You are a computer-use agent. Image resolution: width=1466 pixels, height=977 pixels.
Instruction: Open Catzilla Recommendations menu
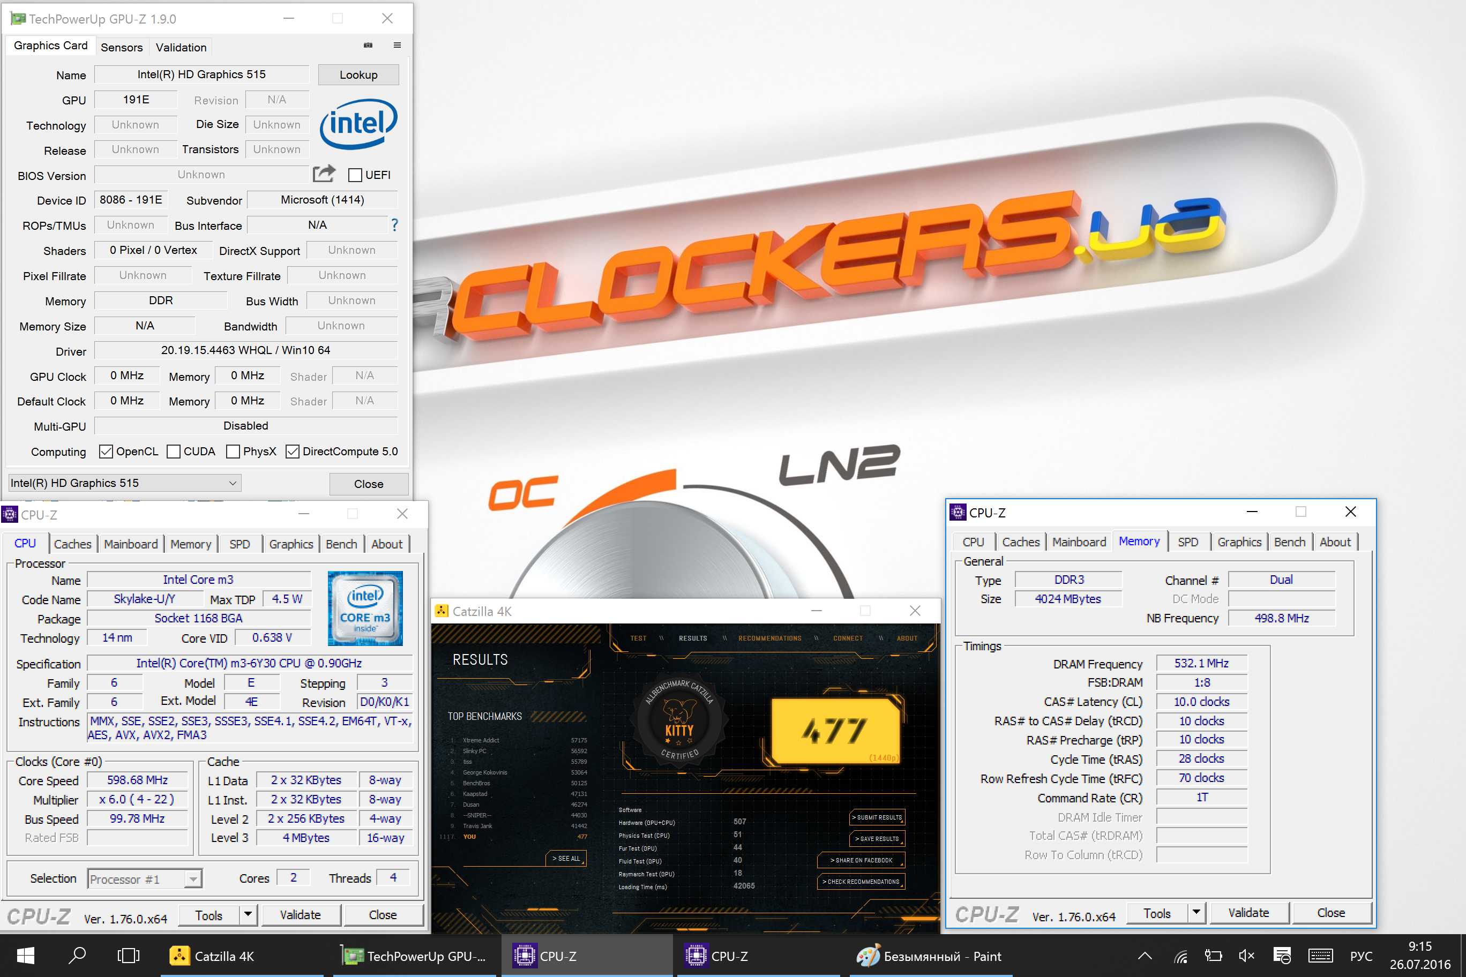pos(770,638)
